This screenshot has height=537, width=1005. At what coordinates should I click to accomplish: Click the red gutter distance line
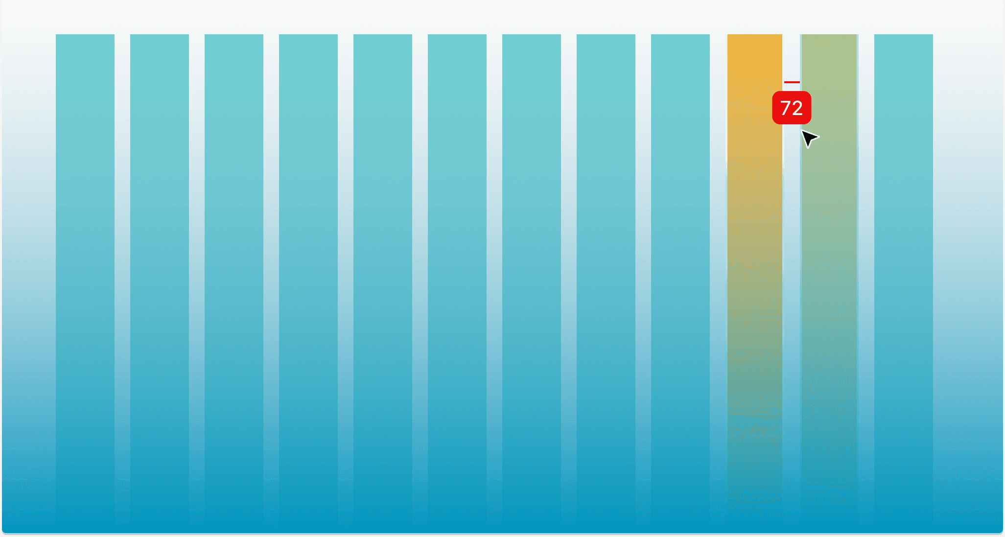792,82
